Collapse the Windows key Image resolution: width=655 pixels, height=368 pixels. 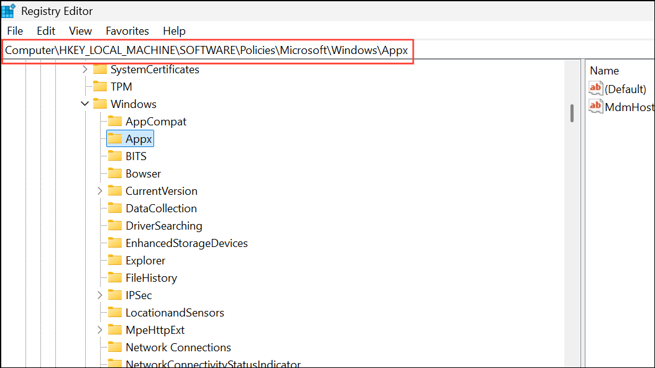click(x=85, y=104)
